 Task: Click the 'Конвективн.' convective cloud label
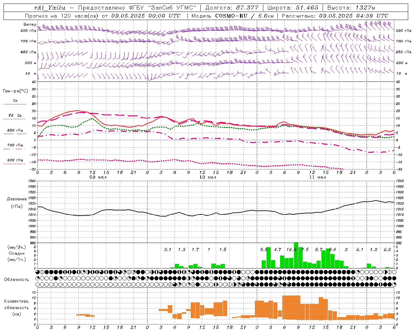[17, 301]
